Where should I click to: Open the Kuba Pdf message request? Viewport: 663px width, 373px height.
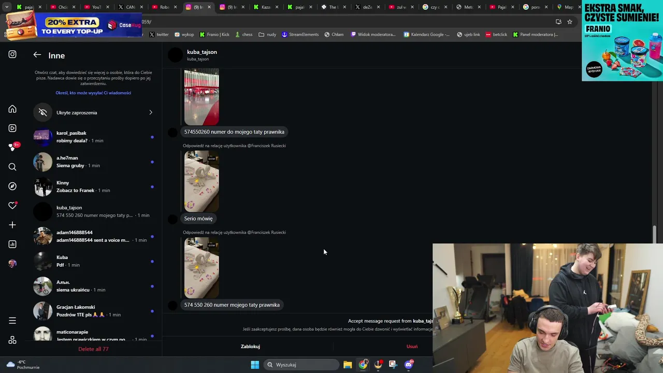click(x=94, y=261)
